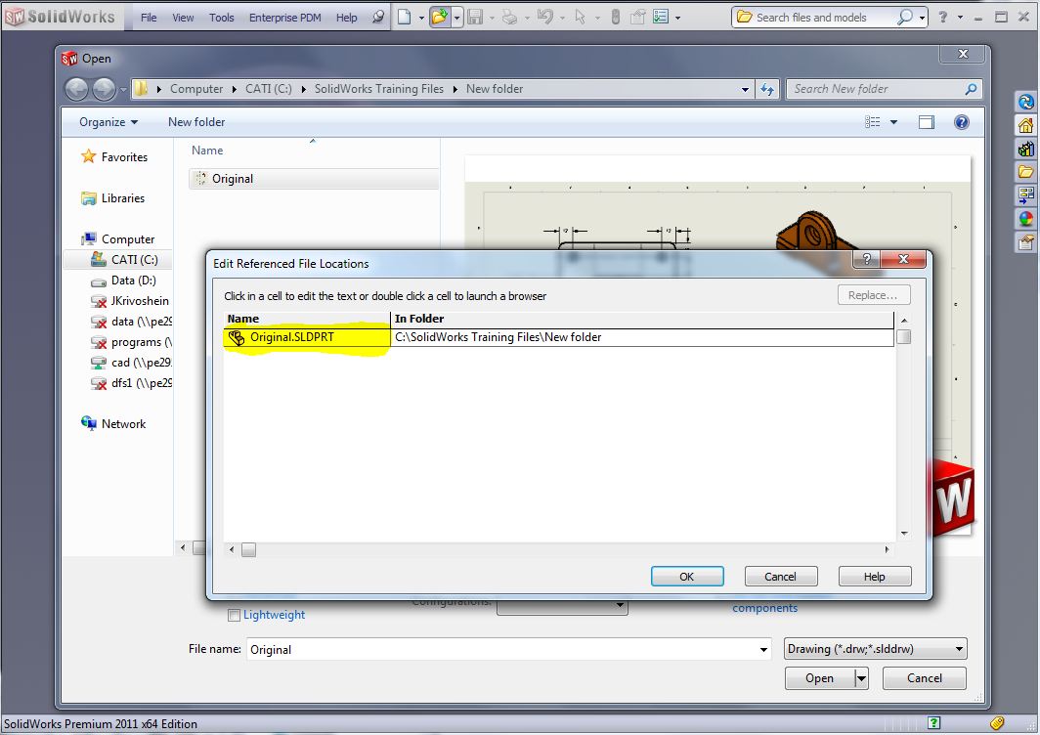Expand the Open button dropdown arrow
Viewport: 1040px width, 735px height.
point(861,678)
